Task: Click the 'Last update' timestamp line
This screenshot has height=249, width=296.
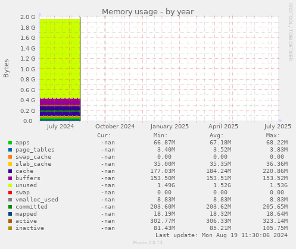Action: 222,235
